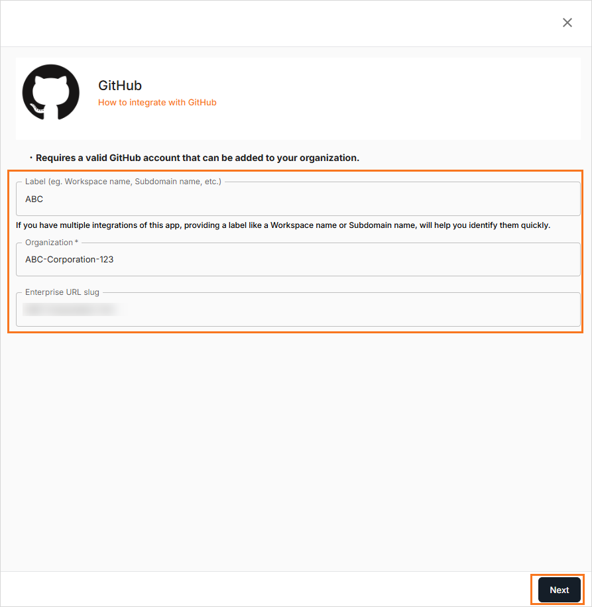This screenshot has width=592, height=607.
Task: Click the white GitHub header card
Action: (298, 99)
